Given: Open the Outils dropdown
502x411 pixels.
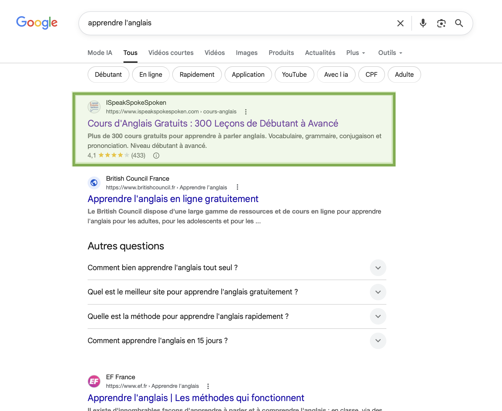Looking at the screenshot, I should (389, 53).
